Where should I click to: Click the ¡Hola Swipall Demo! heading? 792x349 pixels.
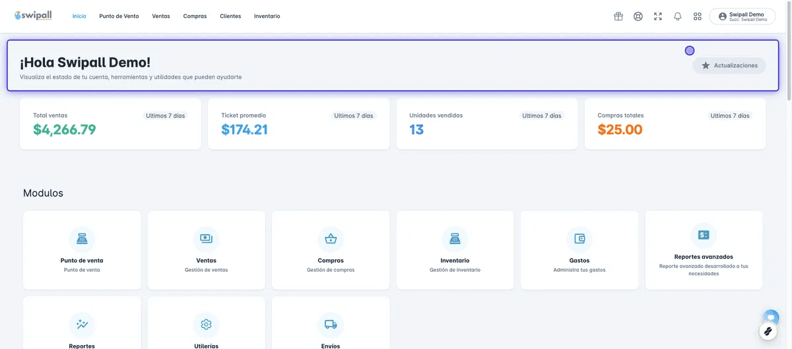point(85,63)
